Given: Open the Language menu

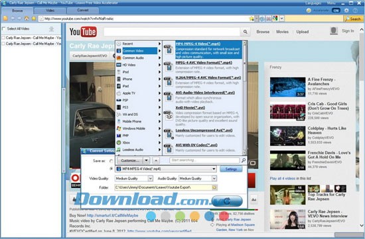Looking at the screenshot, I should coord(313,3).
